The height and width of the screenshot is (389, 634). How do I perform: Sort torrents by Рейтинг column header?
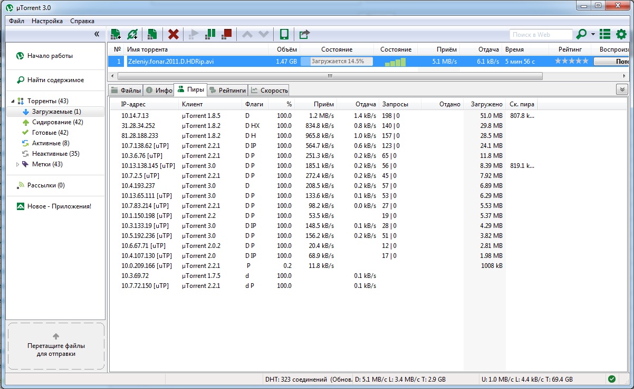[570, 49]
